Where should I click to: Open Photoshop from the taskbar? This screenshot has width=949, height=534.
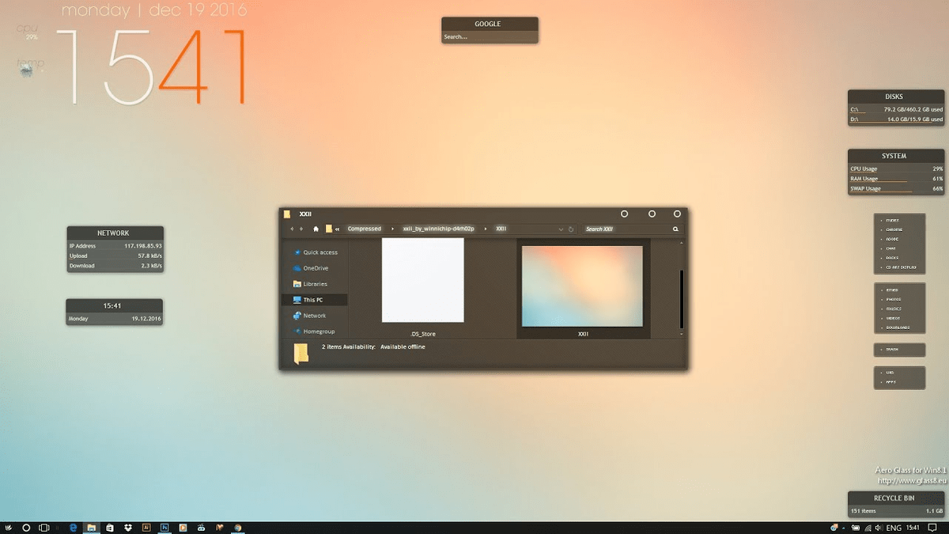coord(164,527)
